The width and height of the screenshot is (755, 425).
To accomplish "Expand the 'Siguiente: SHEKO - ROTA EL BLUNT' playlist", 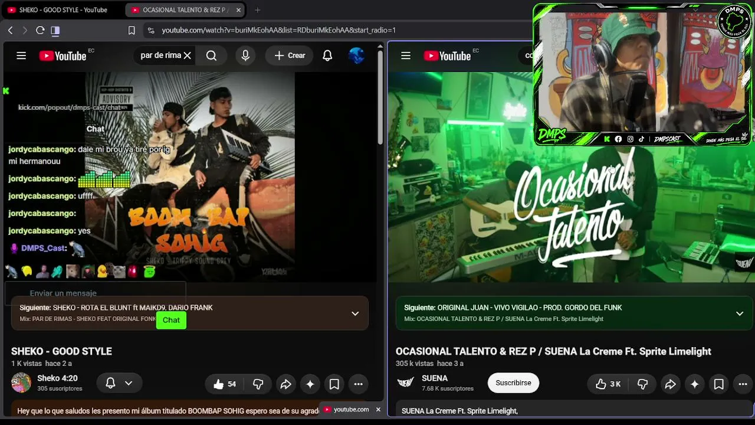I will (355, 313).
